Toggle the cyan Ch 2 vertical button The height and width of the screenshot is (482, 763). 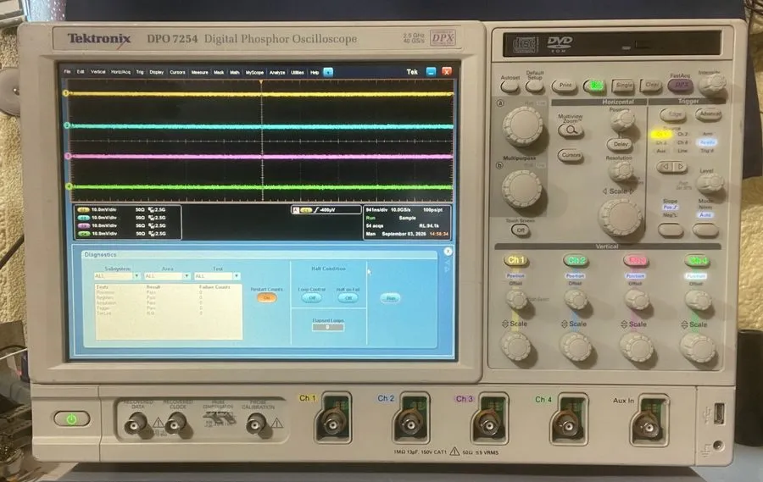pyautogui.click(x=576, y=260)
